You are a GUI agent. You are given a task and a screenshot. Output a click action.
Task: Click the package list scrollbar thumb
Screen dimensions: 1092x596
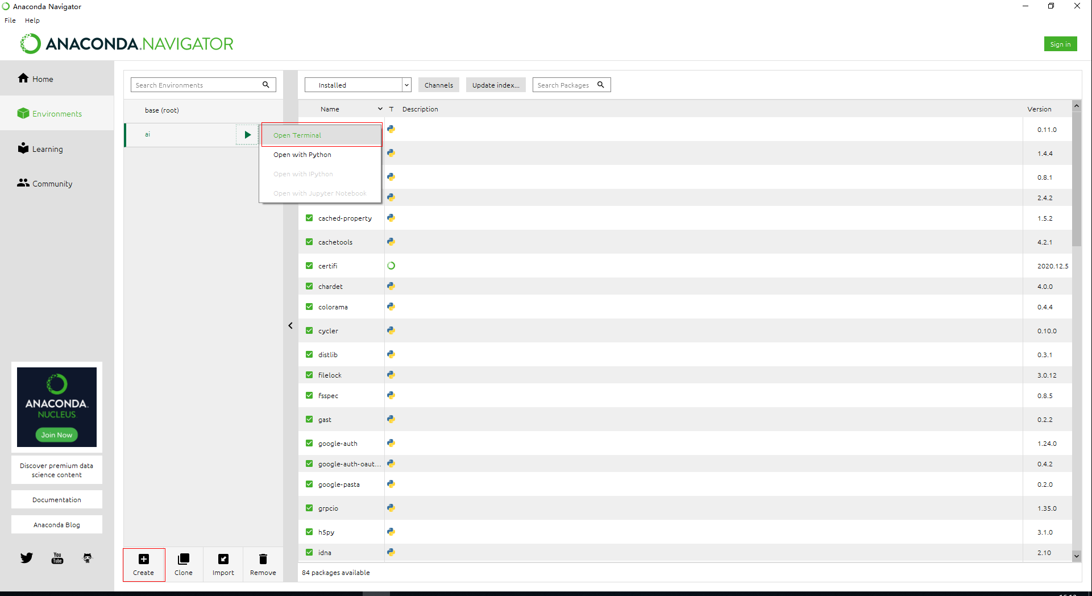click(x=1077, y=179)
